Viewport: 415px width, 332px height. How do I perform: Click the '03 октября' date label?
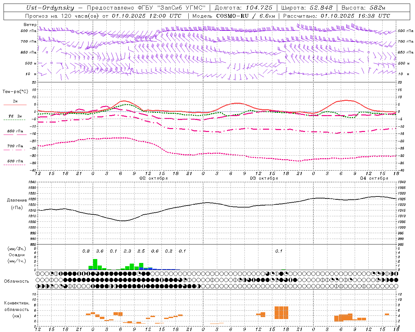pyautogui.click(x=264, y=178)
